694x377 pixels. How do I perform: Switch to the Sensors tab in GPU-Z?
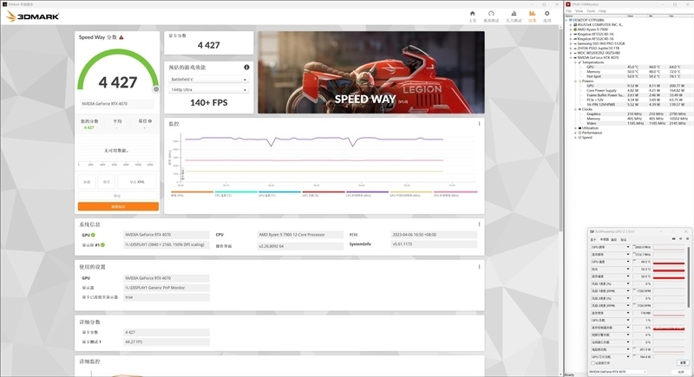point(604,239)
